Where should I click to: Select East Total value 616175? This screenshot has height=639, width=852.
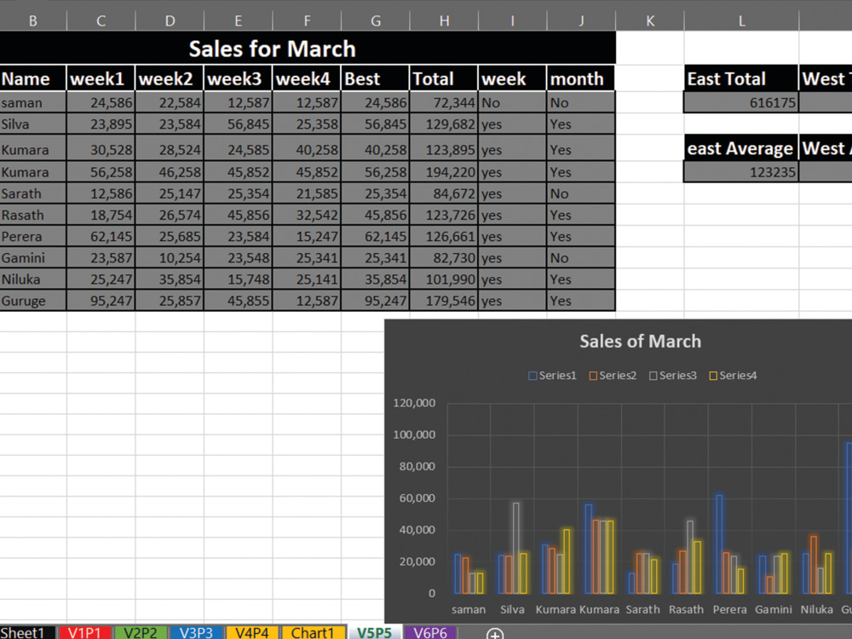pyautogui.click(x=741, y=102)
